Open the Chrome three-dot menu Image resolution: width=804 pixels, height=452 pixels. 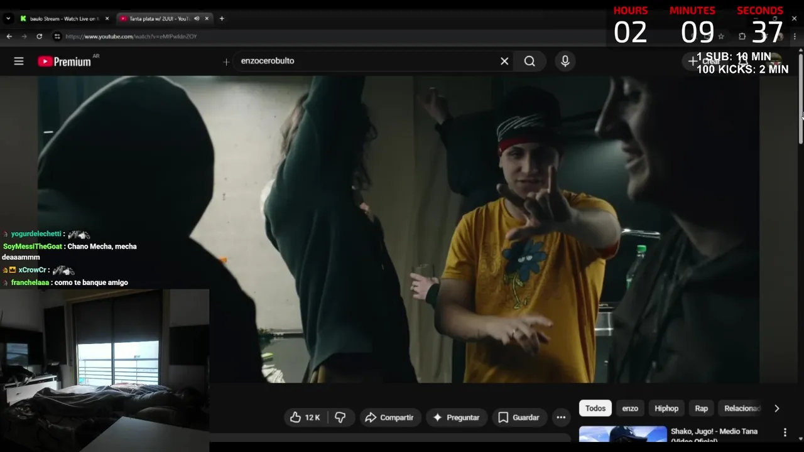[795, 36]
